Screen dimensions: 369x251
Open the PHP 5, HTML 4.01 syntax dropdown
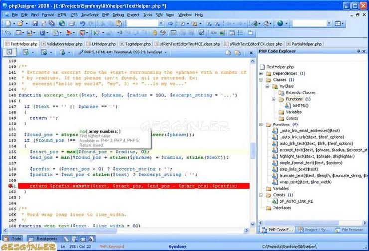click(x=166, y=52)
